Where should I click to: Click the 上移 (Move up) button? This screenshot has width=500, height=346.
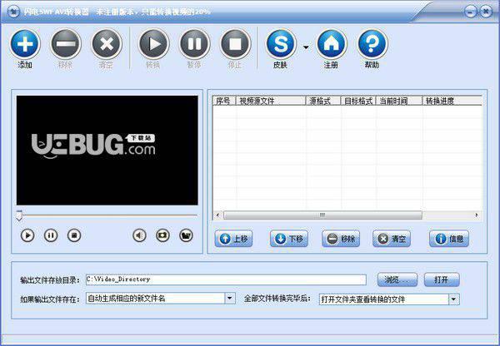pos(233,239)
